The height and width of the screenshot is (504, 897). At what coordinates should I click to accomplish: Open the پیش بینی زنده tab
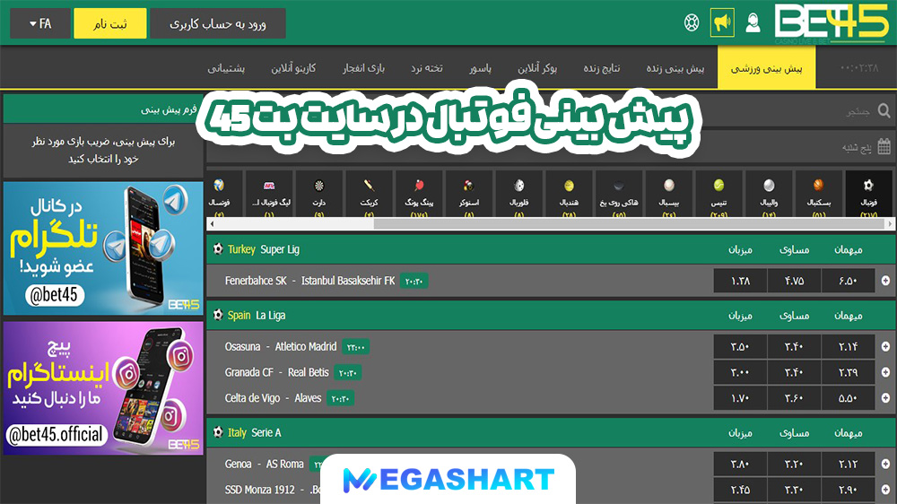tap(675, 68)
